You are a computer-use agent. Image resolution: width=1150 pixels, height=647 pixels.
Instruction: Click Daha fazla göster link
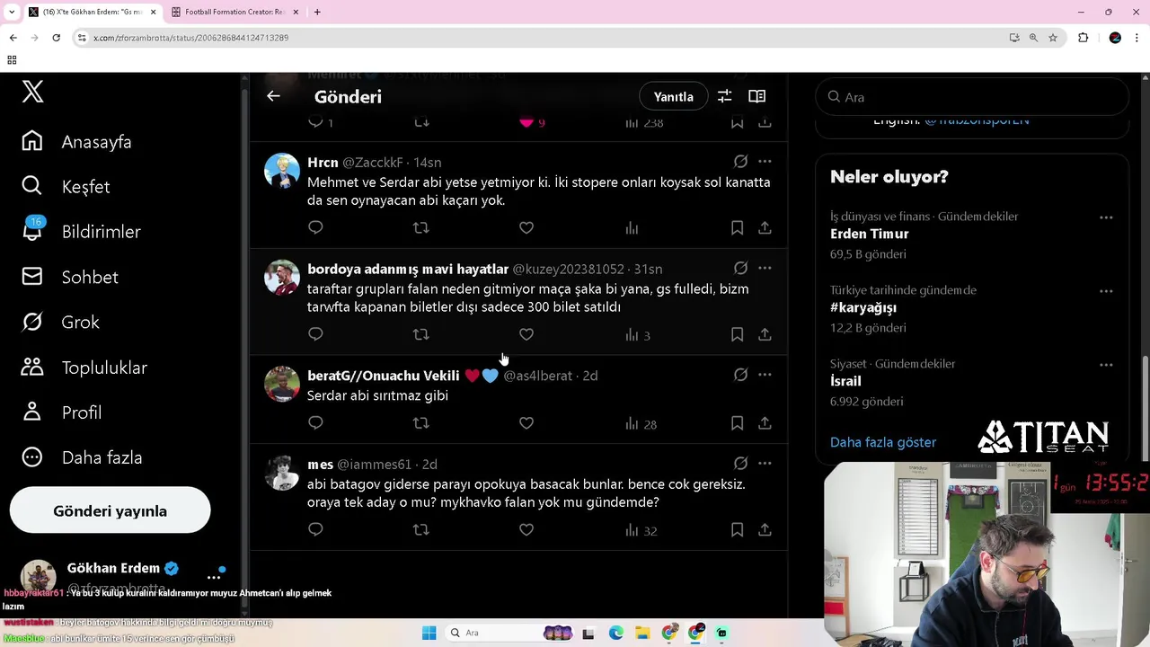coord(883,442)
